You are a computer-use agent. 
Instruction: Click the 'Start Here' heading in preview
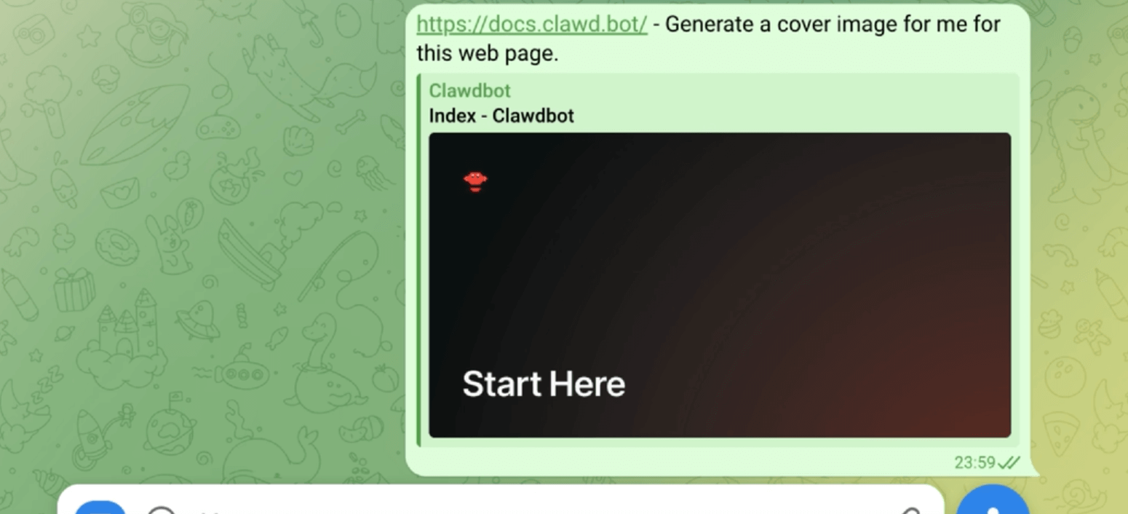544,384
